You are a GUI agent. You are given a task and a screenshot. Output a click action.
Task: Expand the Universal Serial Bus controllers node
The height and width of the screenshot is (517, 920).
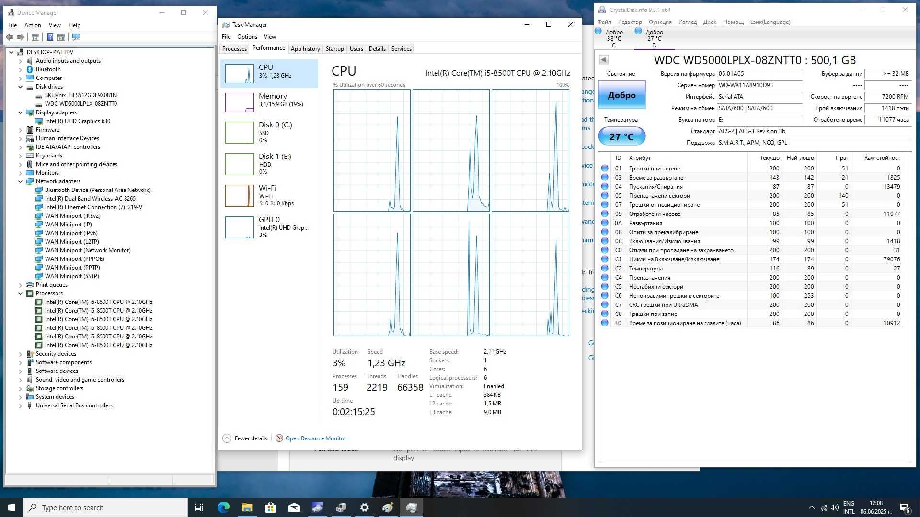[x=21, y=405]
